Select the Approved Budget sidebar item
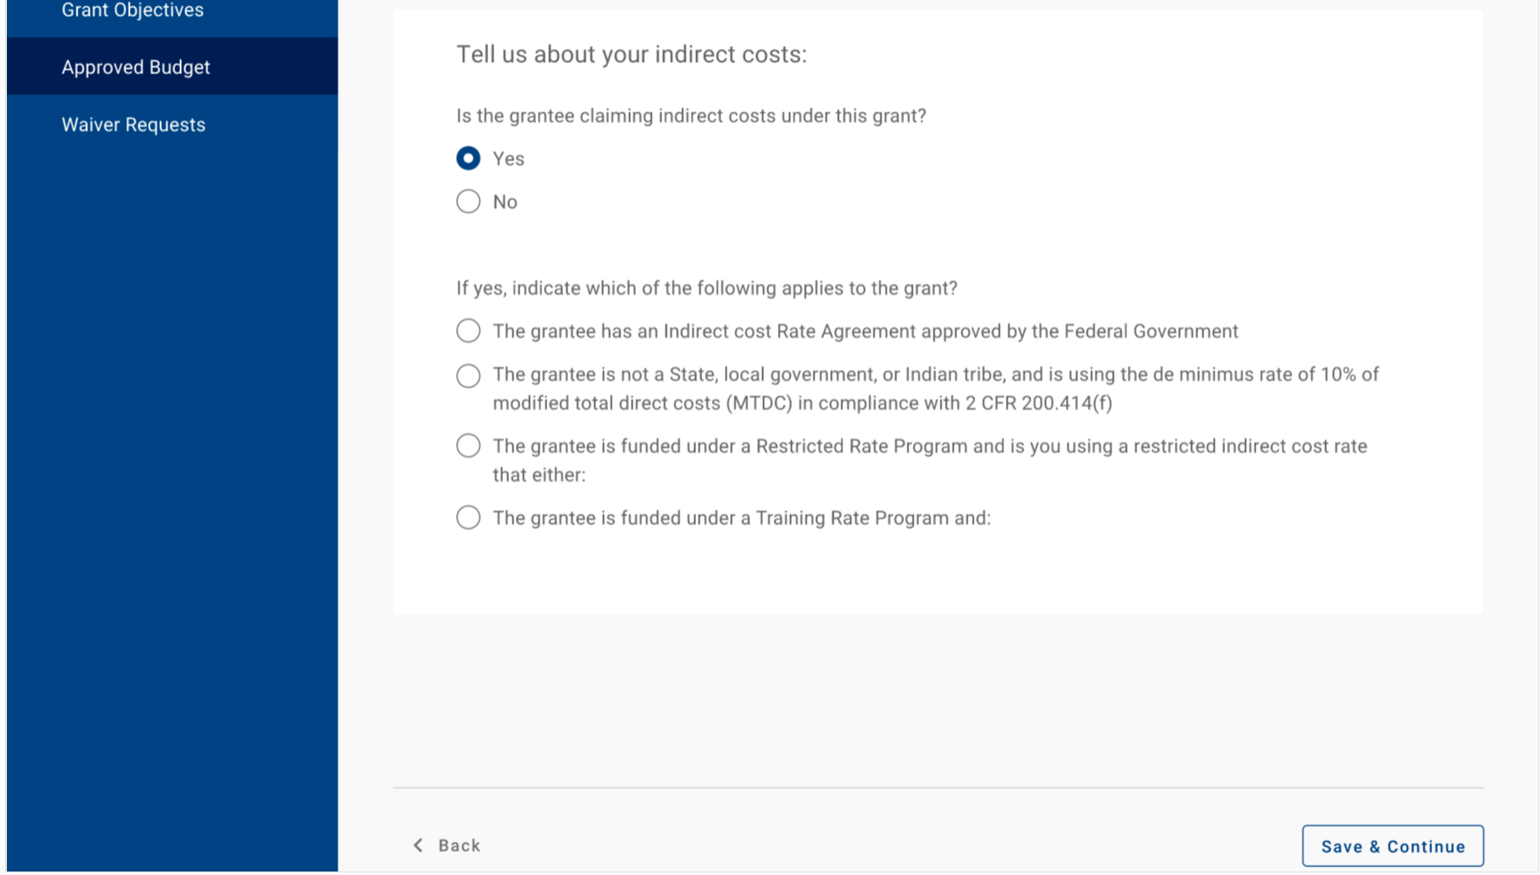 tap(136, 67)
